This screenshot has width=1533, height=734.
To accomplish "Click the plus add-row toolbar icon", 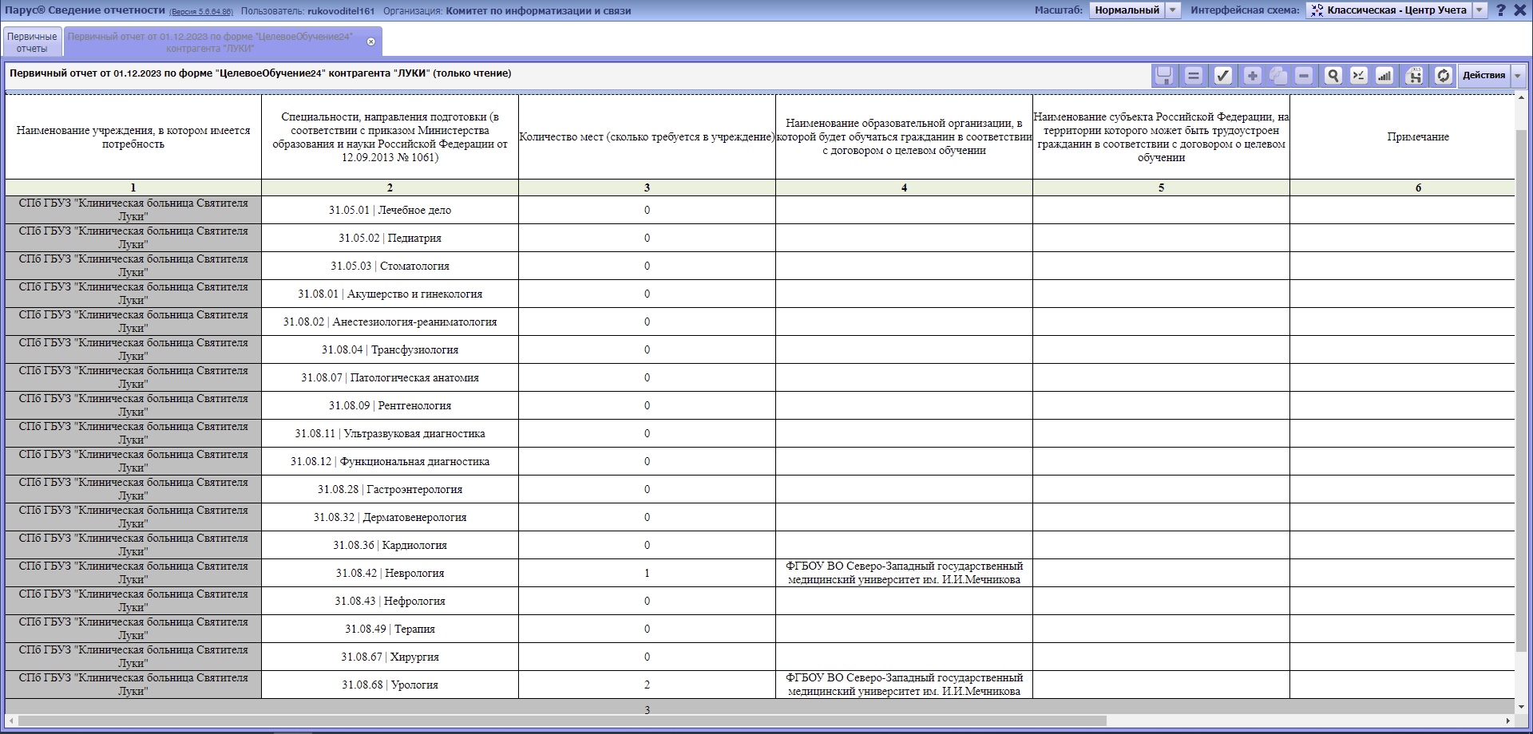I will pos(1253,76).
